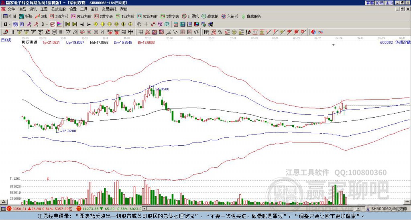Open the 浏览 menu
Viewport: 411px width, 220px height.
coord(22,9)
